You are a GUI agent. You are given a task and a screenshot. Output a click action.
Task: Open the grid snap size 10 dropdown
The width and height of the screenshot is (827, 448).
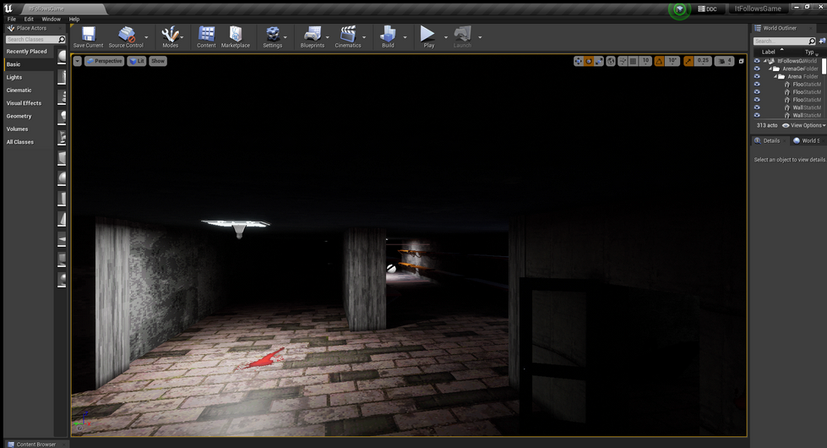click(x=645, y=61)
